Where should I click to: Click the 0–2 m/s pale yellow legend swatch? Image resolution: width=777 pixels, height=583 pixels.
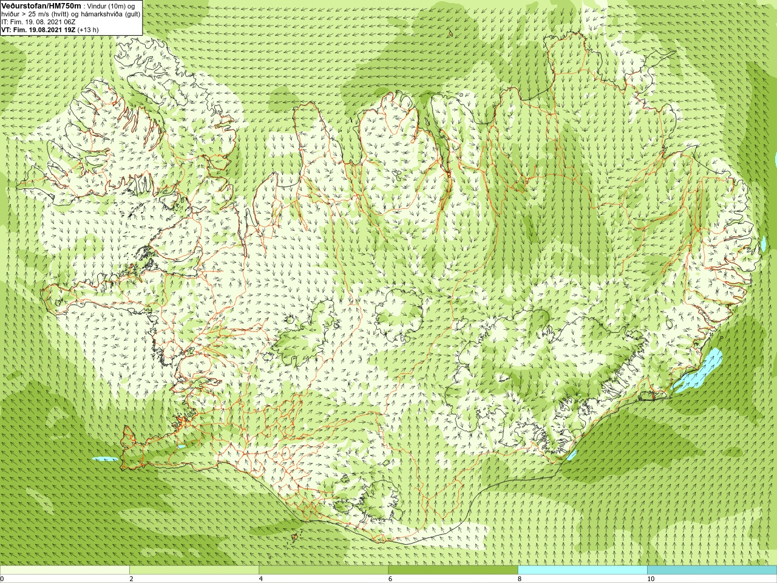point(65,570)
